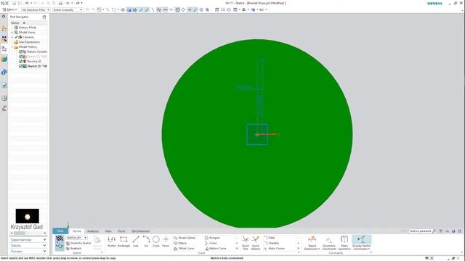Select History Mode in Part Navigator
Viewport: 465px width, 261px height.
[28, 28]
